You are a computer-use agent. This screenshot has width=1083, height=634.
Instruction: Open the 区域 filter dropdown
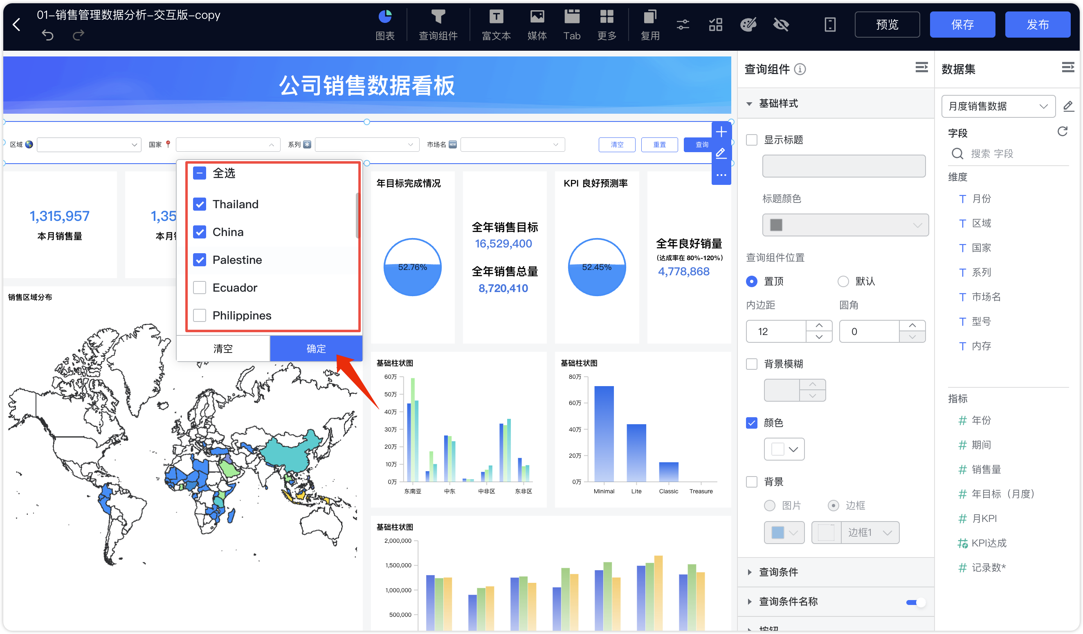89,145
